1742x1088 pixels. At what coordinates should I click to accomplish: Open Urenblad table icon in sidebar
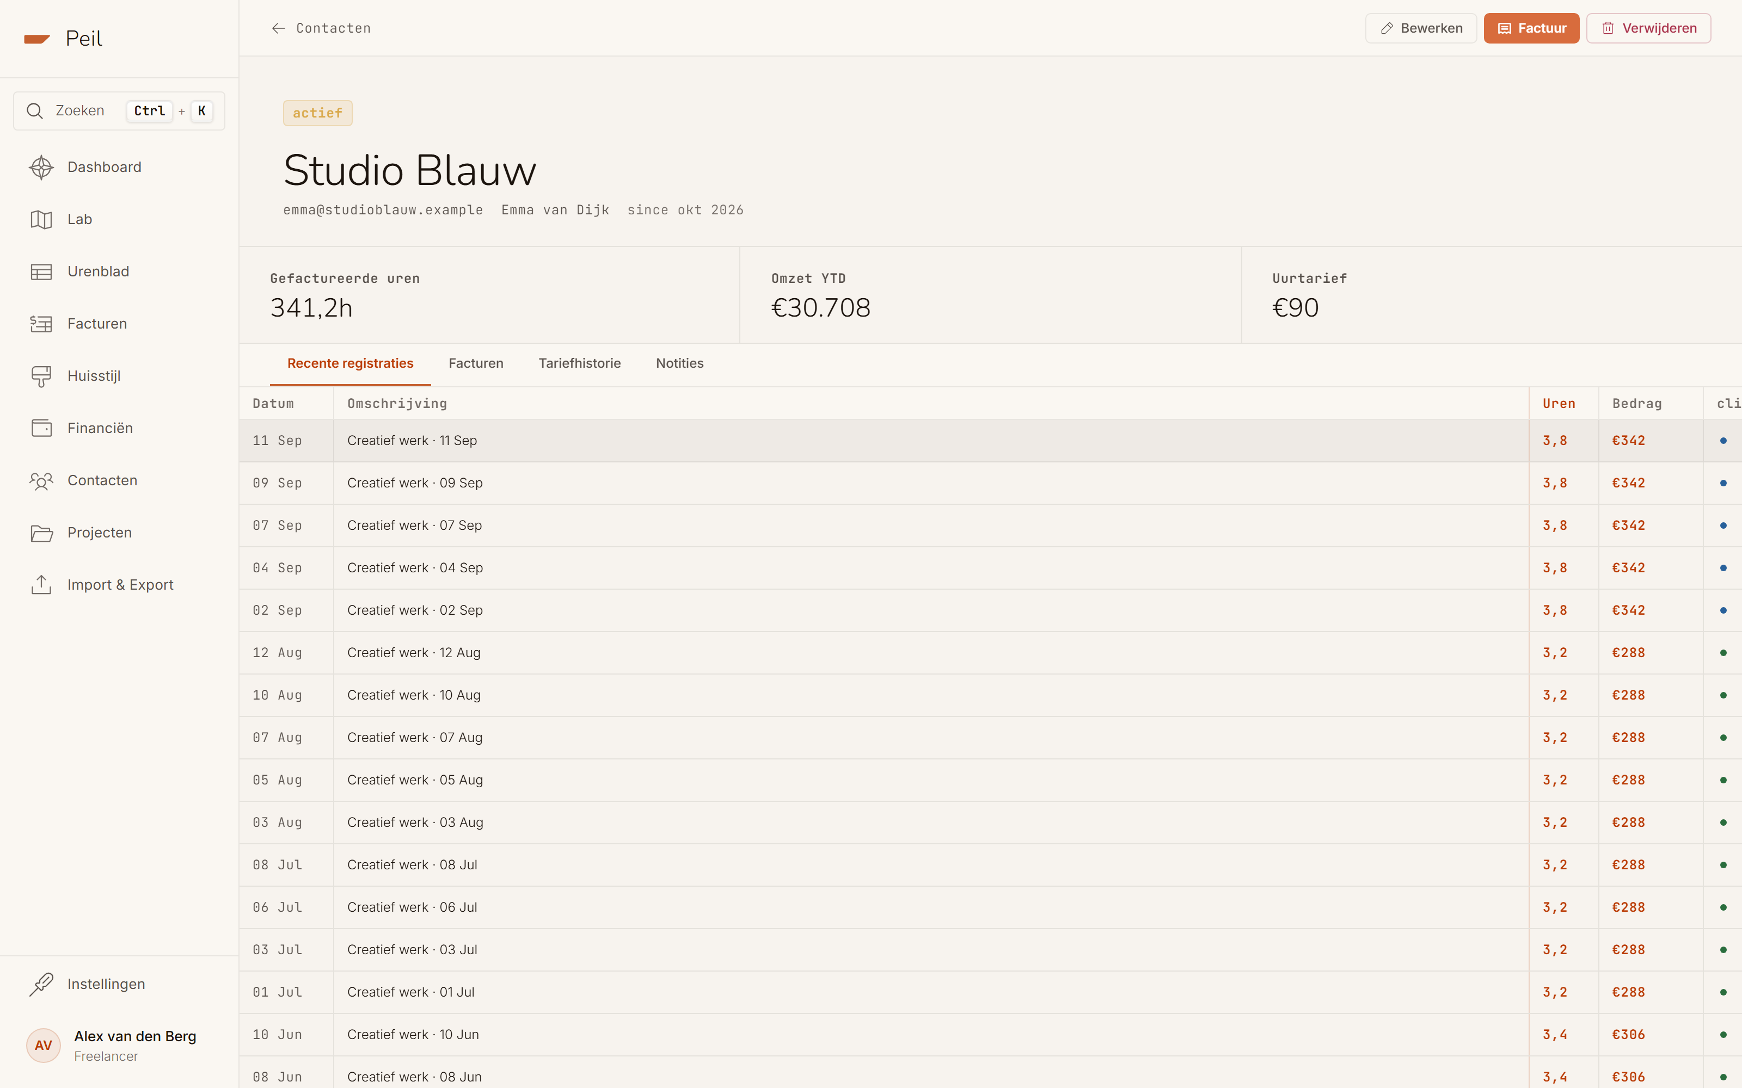tap(41, 271)
